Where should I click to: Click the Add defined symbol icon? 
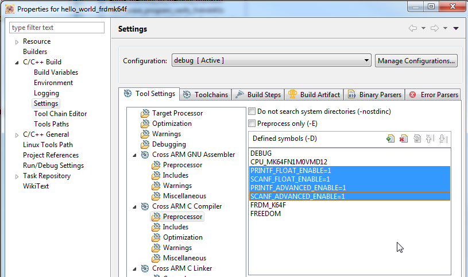coord(391,138)
